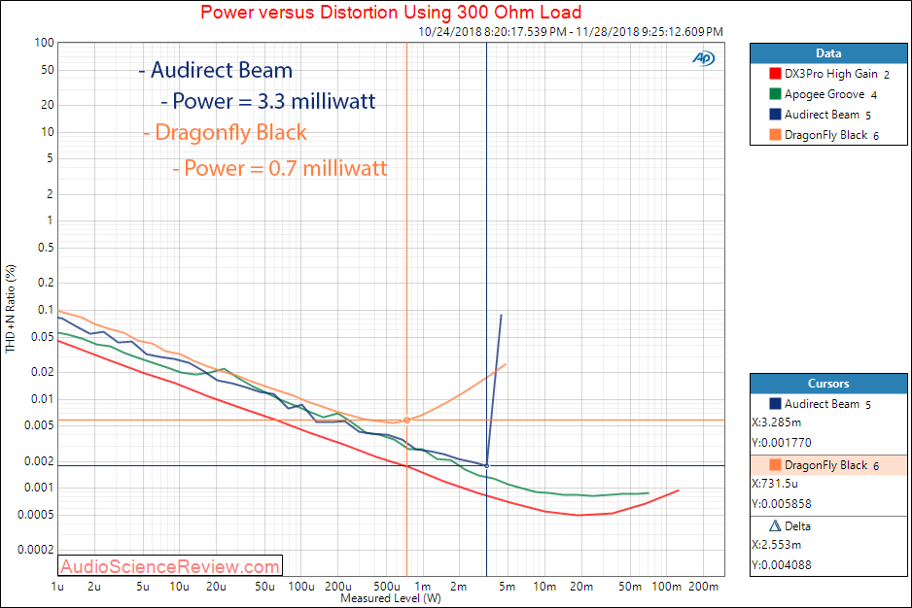This screenshot has height=608, width=912.
Task: Click the Y-axis tick label 0.0005
Action: (x=35, y=515)
